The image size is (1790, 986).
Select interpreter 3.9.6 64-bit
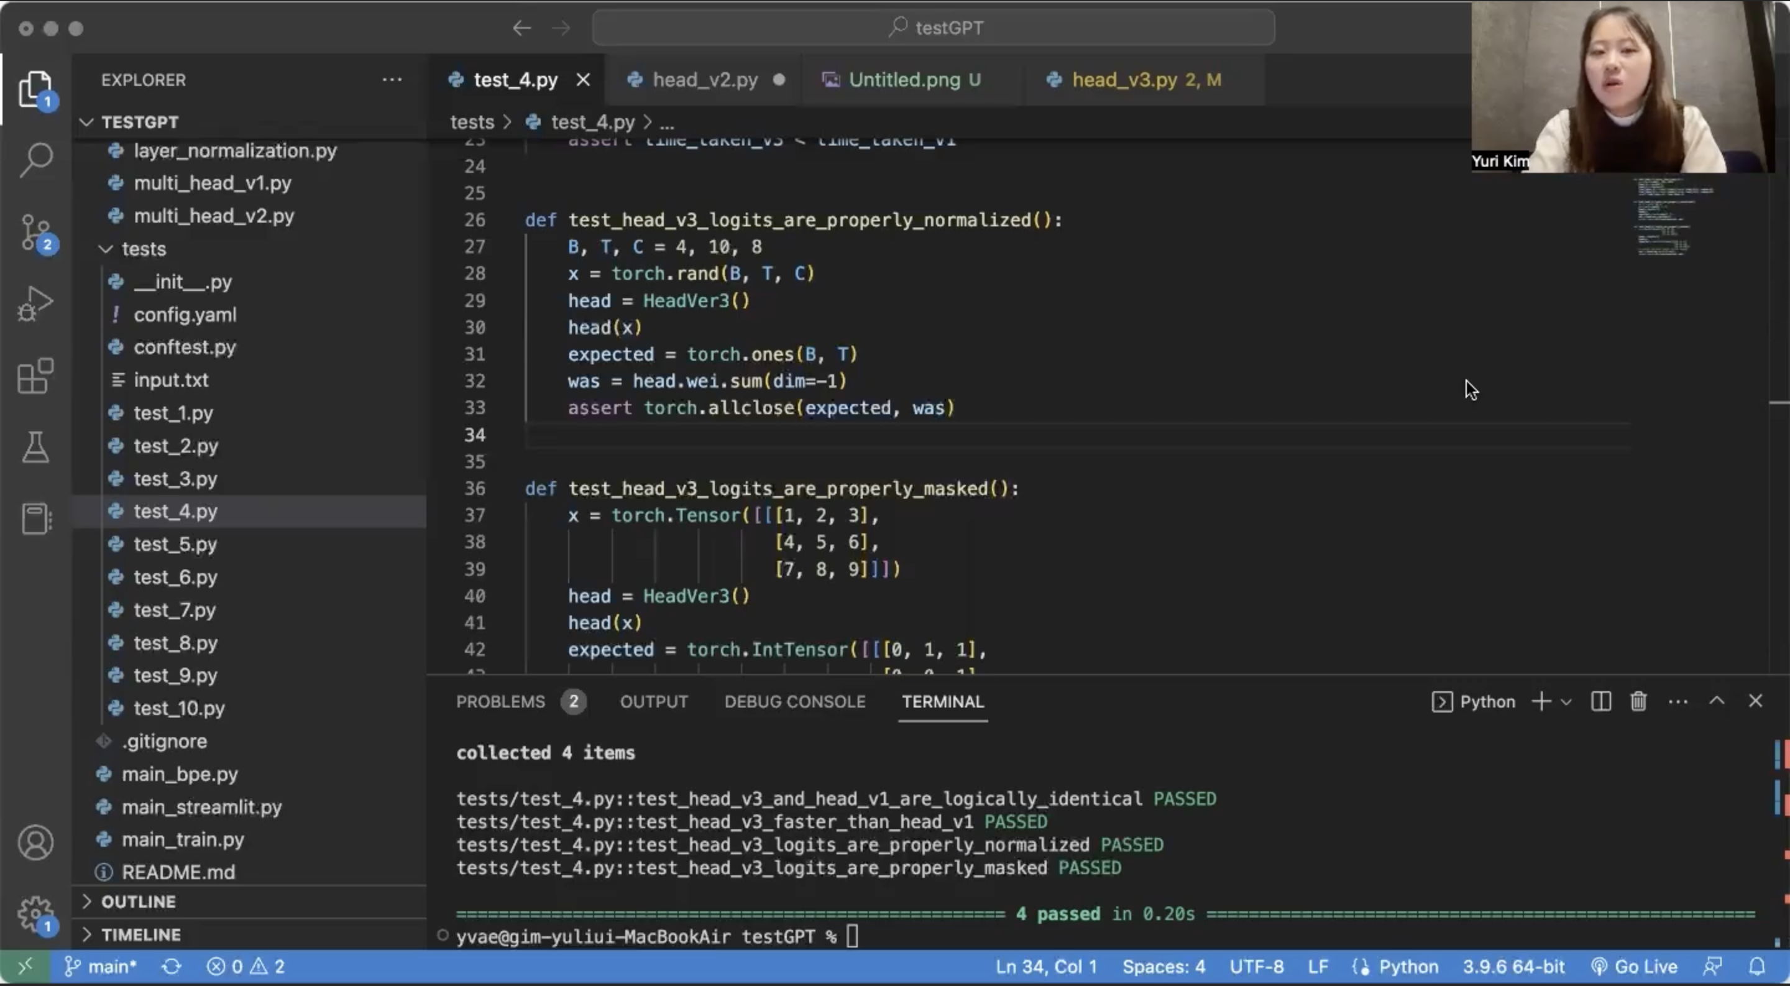tap(1513, 967)
